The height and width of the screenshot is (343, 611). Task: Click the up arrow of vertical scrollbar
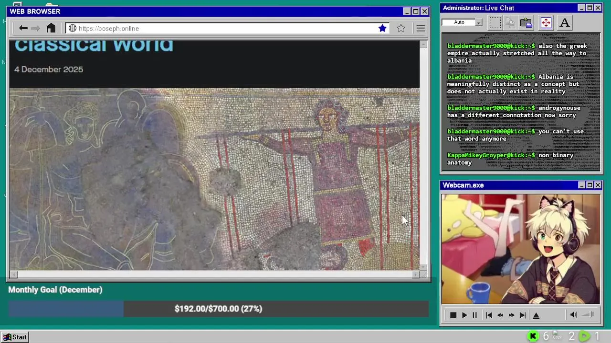(x=423, y=44)
